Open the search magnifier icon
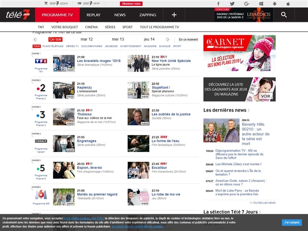The width and height of the screenshot is (308, 231). [x=284, y=15]
